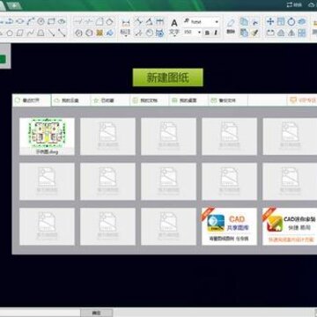Screen dimensions: 317x317
Task: Select the ellipse drawing tool
Action: pos(20,21)
